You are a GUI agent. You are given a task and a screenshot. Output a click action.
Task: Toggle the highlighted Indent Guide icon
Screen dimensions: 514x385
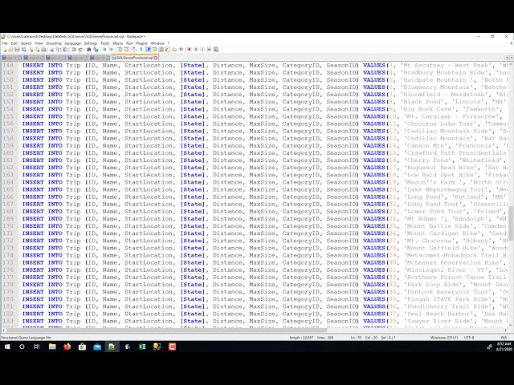[148, 50]
